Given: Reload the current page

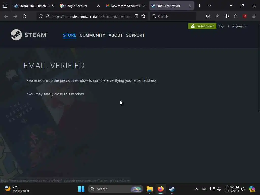Looking at the screenshot, I should [24, 16].
